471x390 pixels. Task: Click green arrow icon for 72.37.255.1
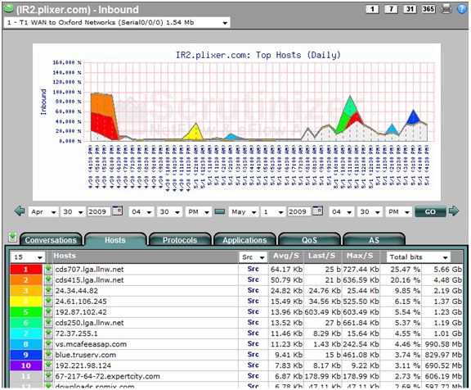click(48, 333)
